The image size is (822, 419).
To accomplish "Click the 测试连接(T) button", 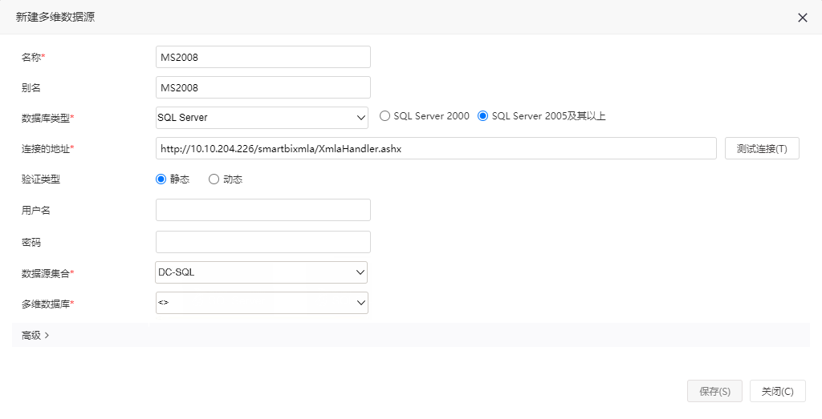I will pos(763,148).
